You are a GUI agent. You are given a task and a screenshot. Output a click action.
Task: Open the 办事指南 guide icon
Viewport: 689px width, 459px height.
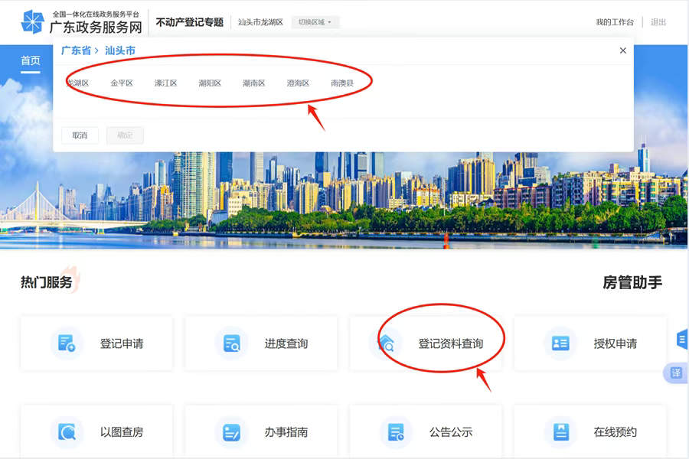(231, 432)
